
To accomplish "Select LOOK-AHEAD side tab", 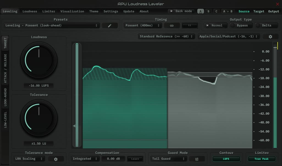I will 5,97.
